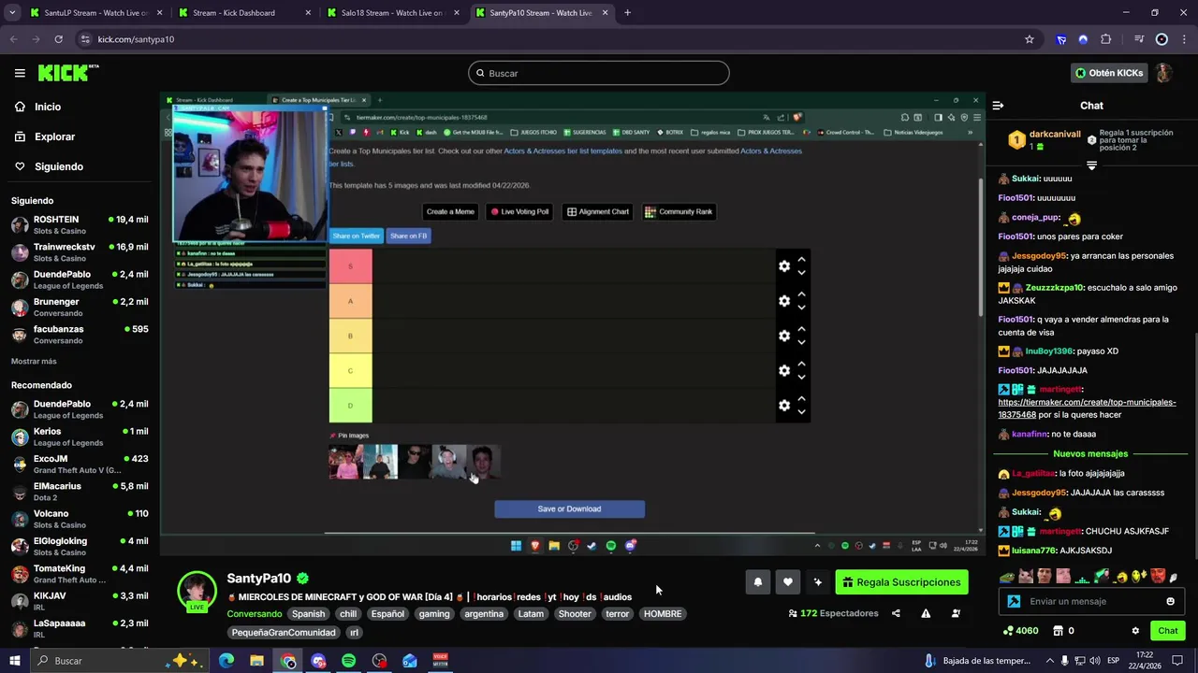The height and width of the screenshot is (673, 1198).
Task: Open Kerios recommended channel
Action: [80, 437]
